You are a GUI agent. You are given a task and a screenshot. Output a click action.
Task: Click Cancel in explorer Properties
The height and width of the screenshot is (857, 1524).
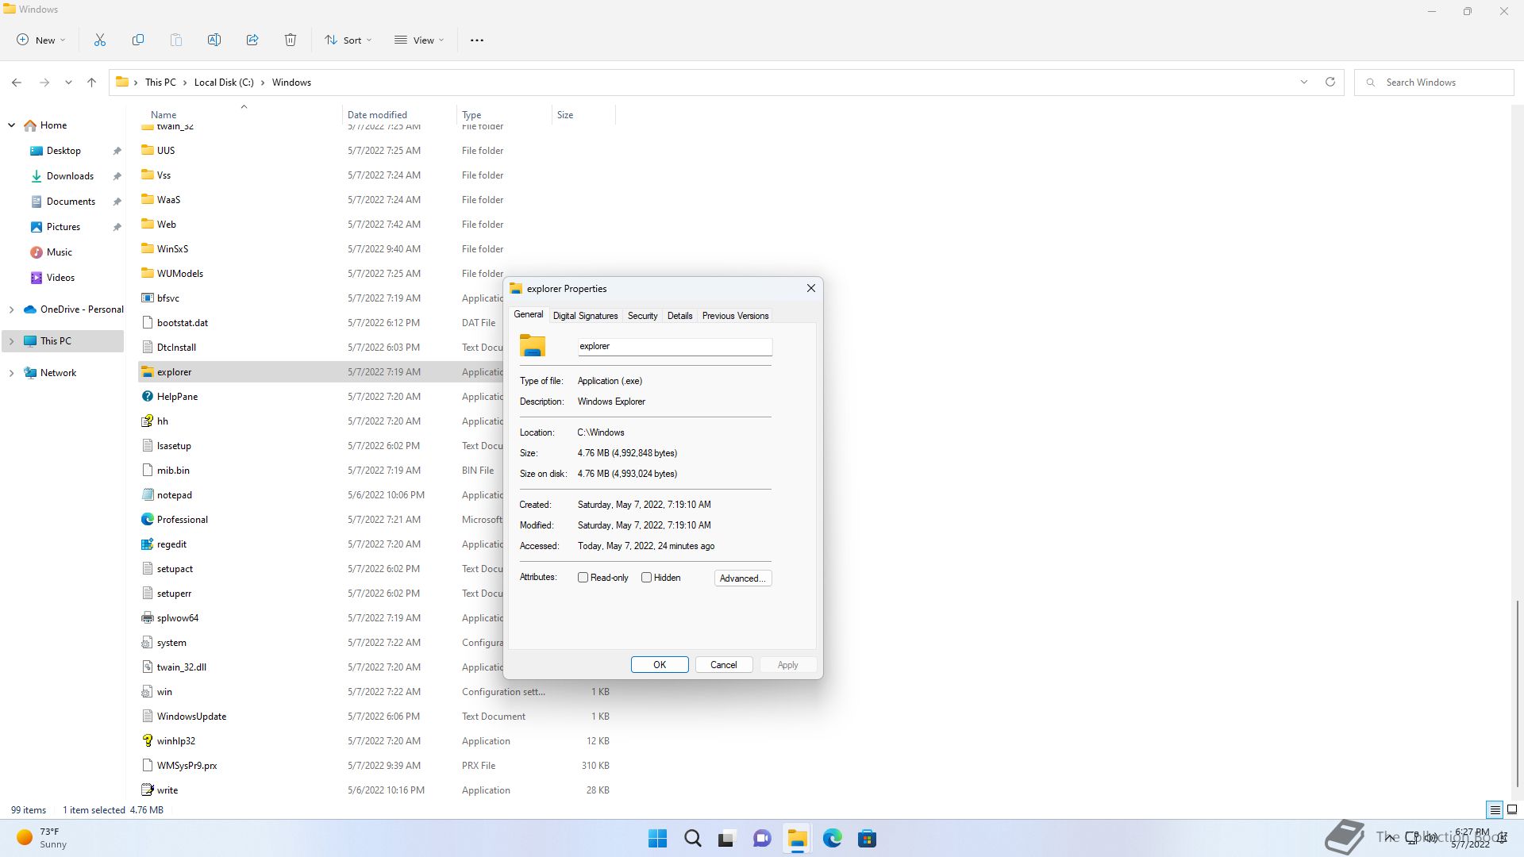coord(723,665)
